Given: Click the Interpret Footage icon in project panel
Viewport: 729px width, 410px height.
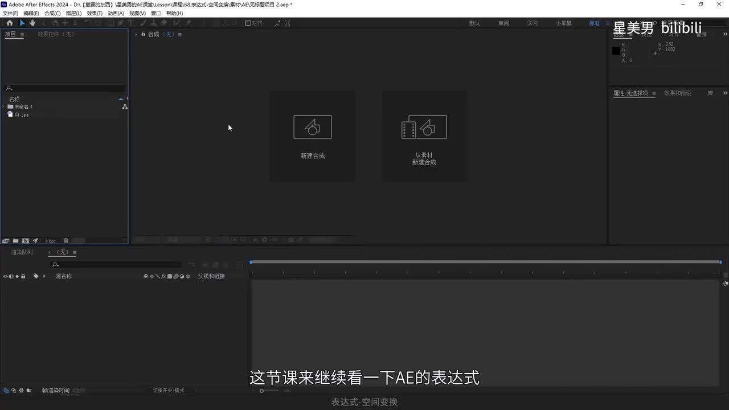Looking at the screenshot, I should click(x=6, y=241).
